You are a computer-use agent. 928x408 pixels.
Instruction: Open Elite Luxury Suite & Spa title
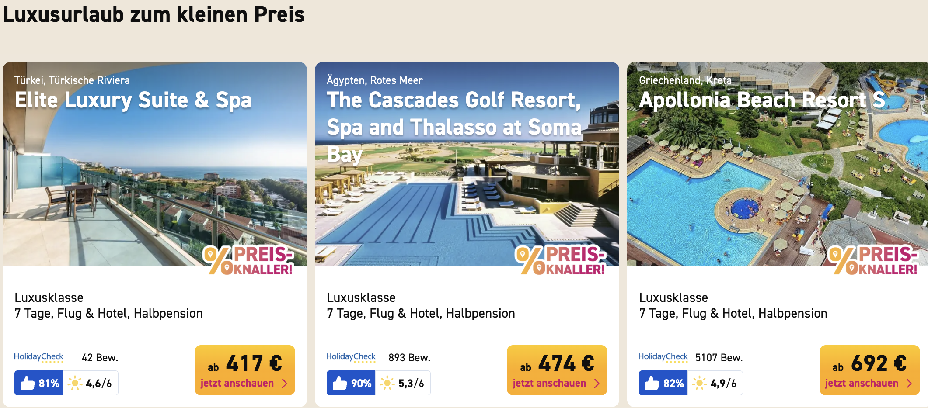(x=133, y=100)
